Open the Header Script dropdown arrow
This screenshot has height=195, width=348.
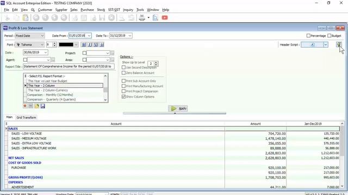click(x=326, y=44)
